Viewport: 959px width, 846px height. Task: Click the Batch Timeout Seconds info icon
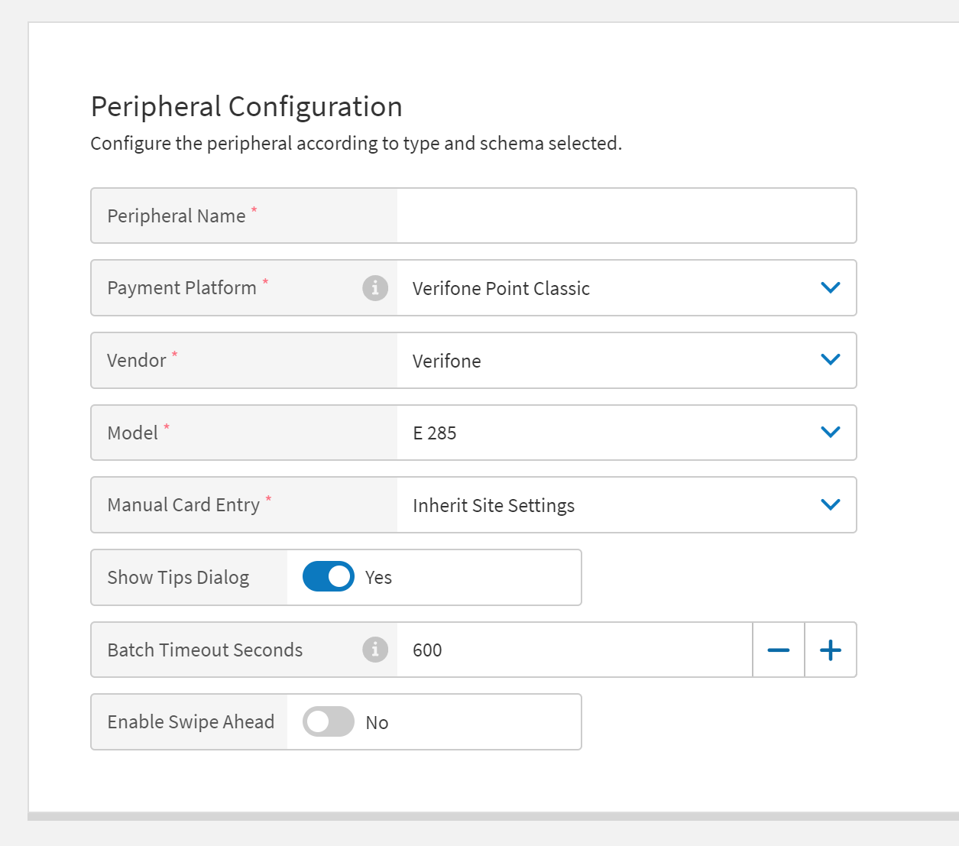click(x=374, y=650)
